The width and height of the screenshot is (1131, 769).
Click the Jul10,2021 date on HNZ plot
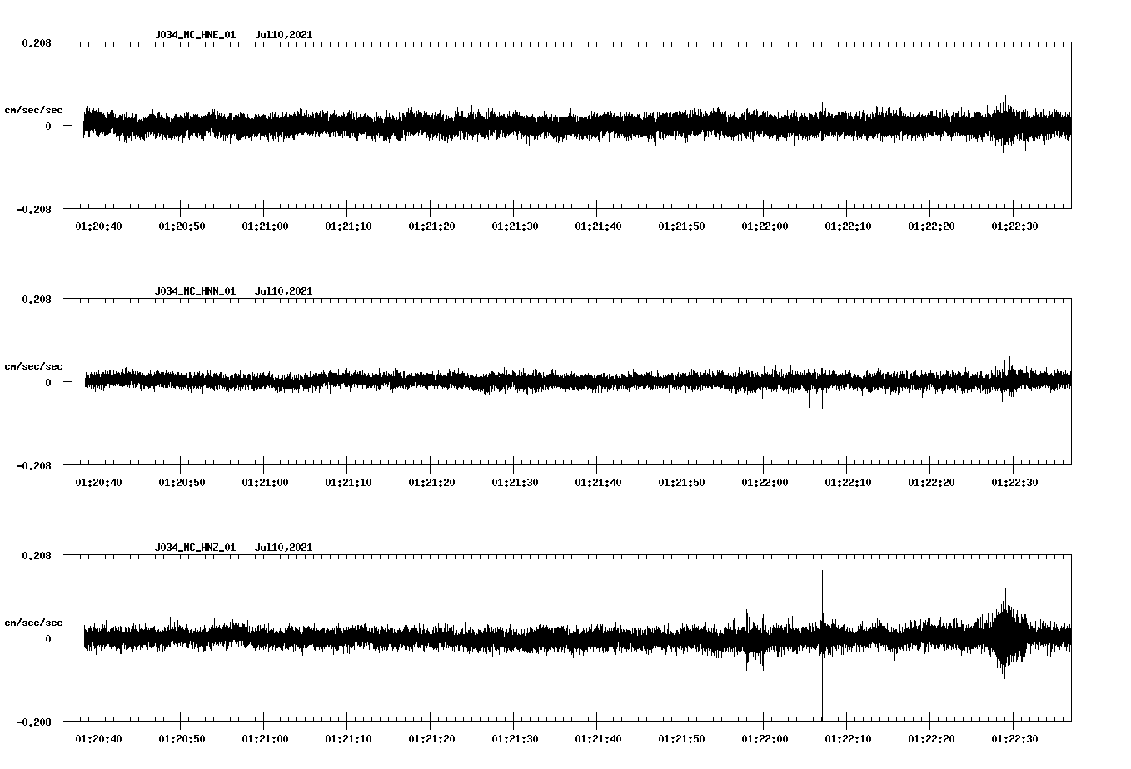point(283,548)
